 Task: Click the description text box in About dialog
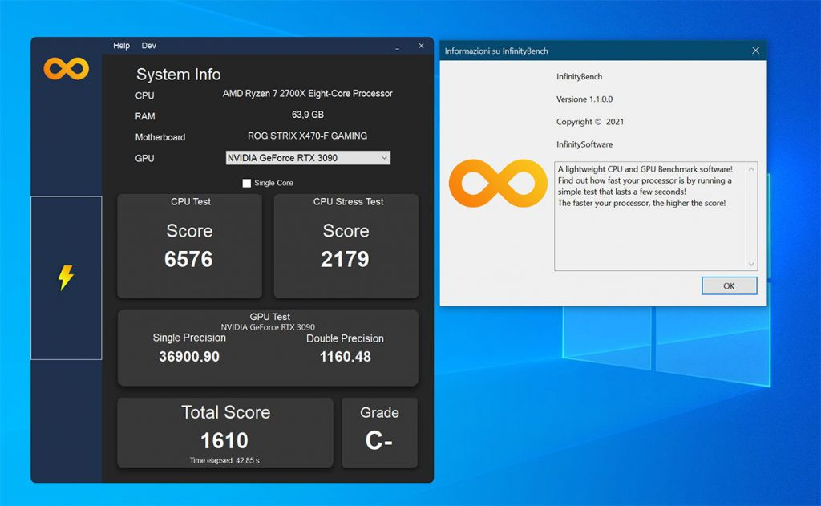pyautogui.click(x=656, y=217)
